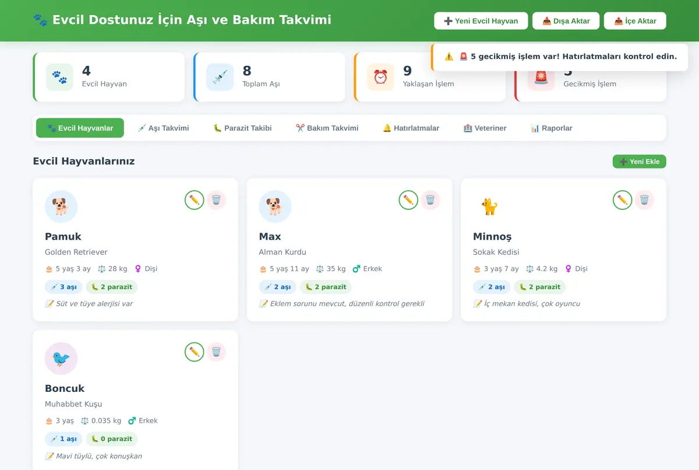Image resolution: width=699 pixels, height=470 pixels.
Task: Click Max's 2 parazit badge
Action: click(326, 287)
